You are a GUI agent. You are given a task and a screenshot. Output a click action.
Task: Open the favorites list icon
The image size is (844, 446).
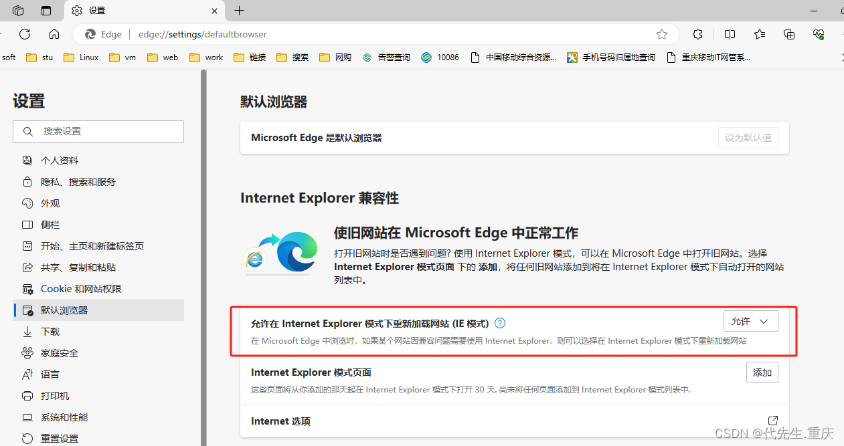[x=760, y=34]
